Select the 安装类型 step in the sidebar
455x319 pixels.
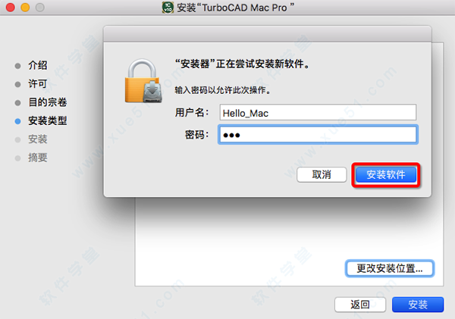pos(48,120)
